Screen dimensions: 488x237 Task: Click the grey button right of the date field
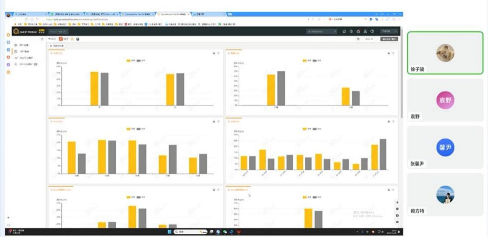click(x=389, y=39)
